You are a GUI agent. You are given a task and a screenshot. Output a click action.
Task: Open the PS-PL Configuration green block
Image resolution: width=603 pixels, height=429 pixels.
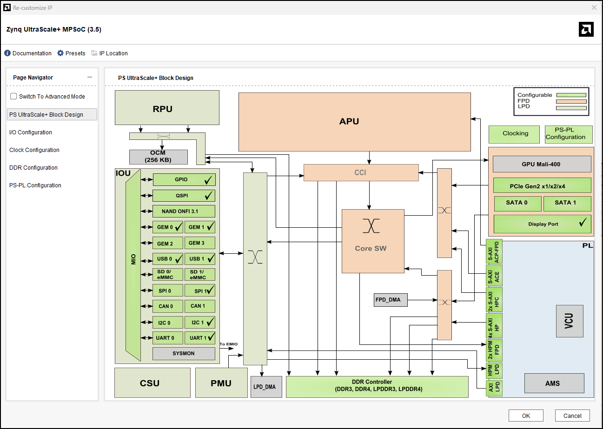click(x=569, y=134)
